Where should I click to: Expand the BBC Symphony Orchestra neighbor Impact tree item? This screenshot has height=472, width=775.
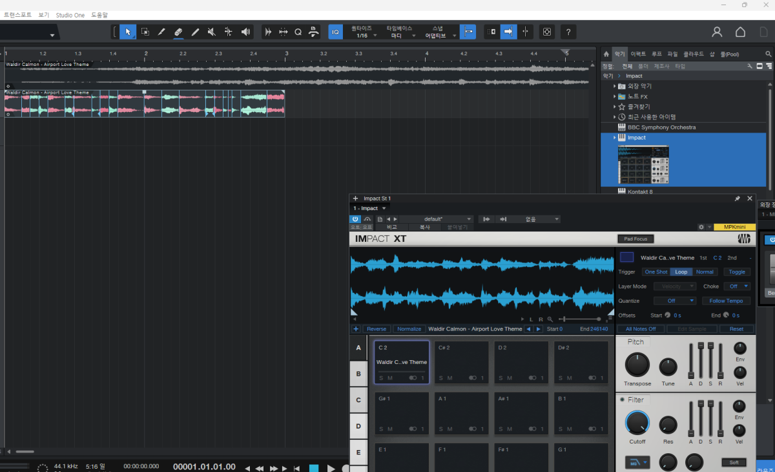(614, 138)
